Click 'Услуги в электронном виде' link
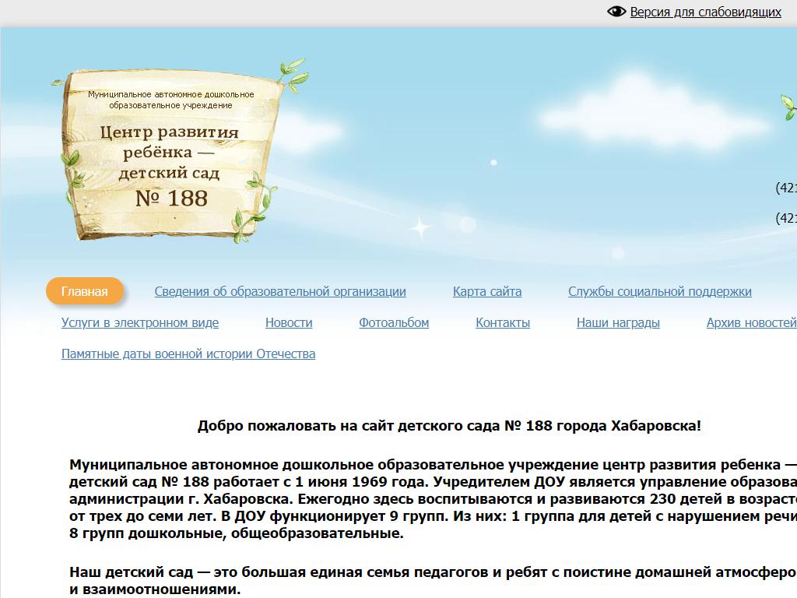797x598 pixels. 140,323
